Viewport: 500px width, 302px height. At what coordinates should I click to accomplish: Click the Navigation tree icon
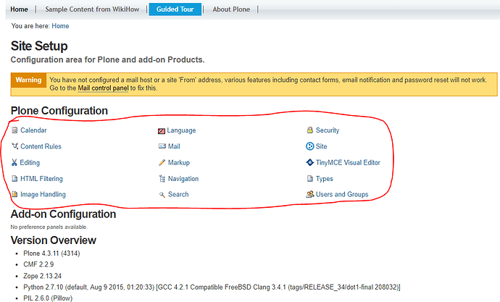[162, 178]
